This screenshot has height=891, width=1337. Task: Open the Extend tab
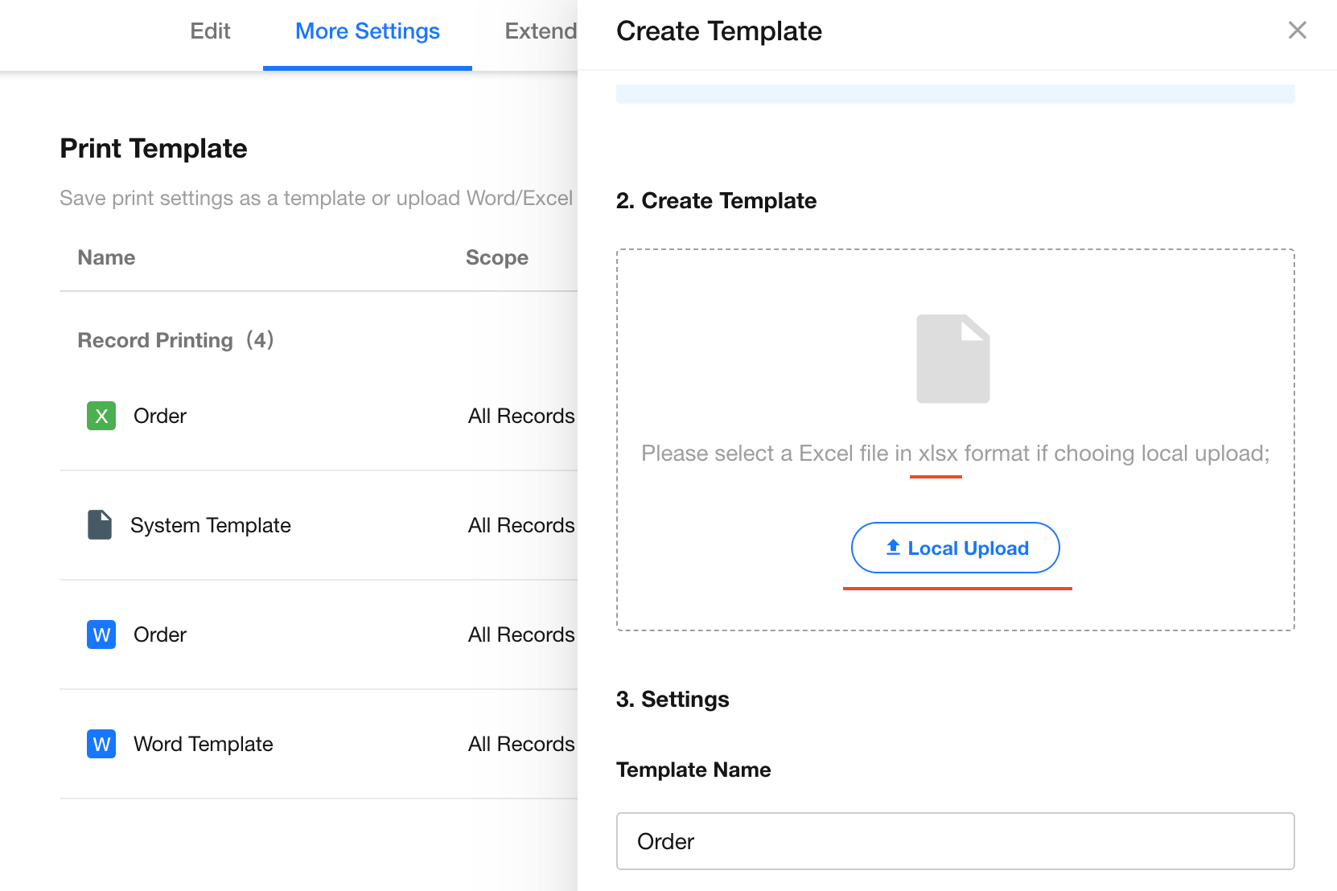(x=540, y=31)
